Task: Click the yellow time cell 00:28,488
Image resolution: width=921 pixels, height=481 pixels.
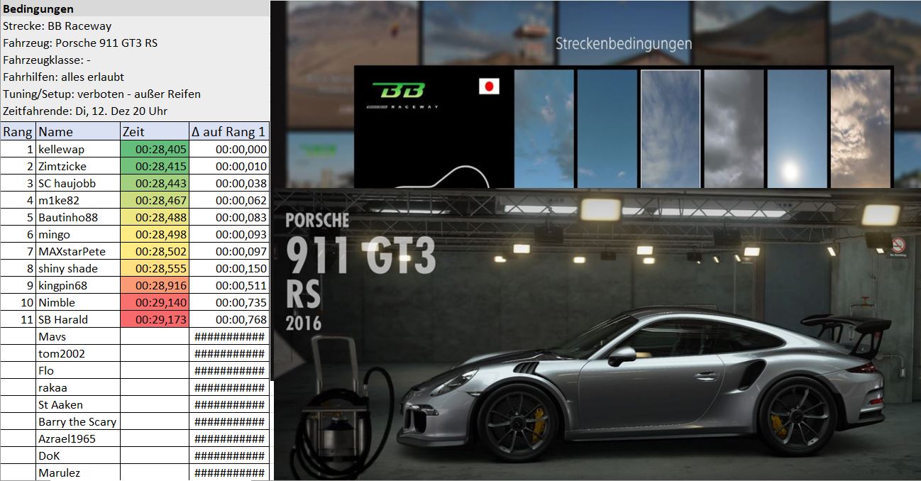Action: (x=155, y=217)
